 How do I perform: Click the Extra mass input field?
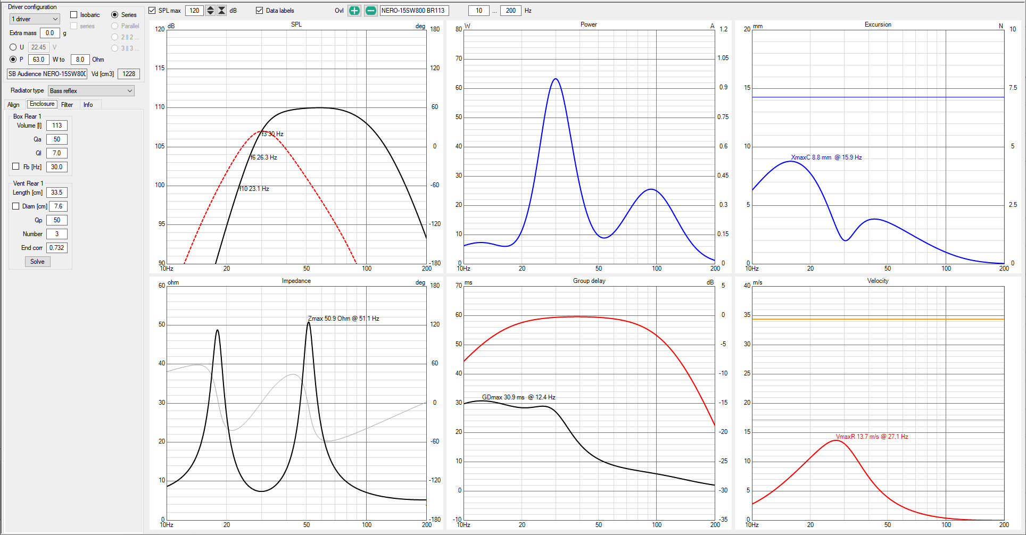click(50, 33)
